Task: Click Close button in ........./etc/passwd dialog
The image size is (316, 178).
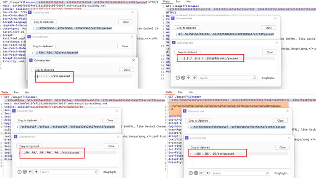Action: click(x=126, y=69)
